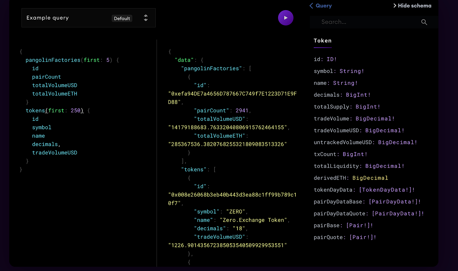Open BigInt! type of txCount field
The width and height of the screenshot is (458, 271).
click(x=355, y=154)
